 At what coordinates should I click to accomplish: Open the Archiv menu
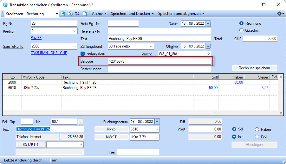coord(99,14)
